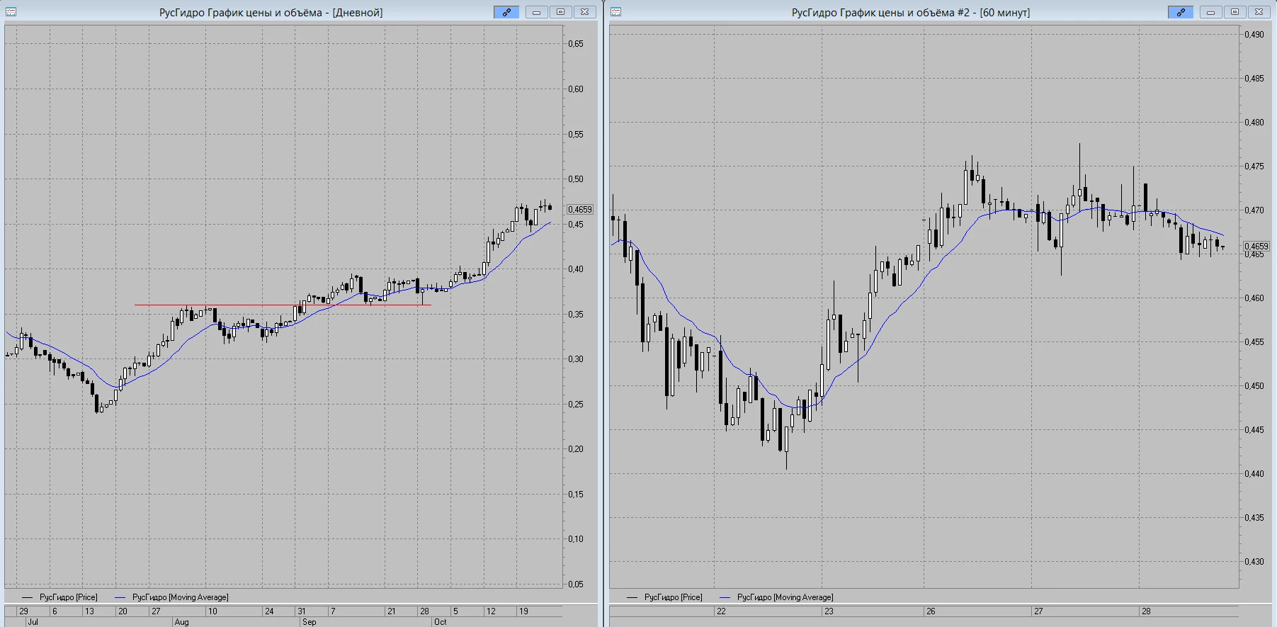Open system menu icon of daily chart window

(x=11, y=12)
